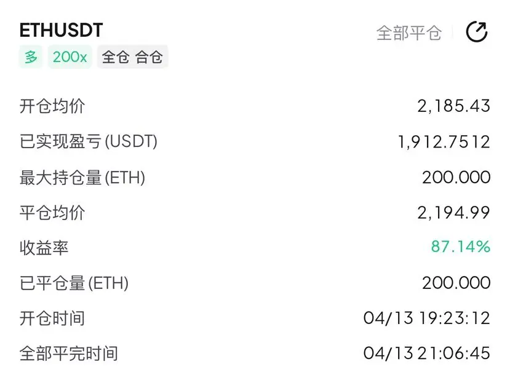The height and width of the screenshot is (375, 510).
Task: Select the ETHUSDT pair title
Action: click(61, 30)
